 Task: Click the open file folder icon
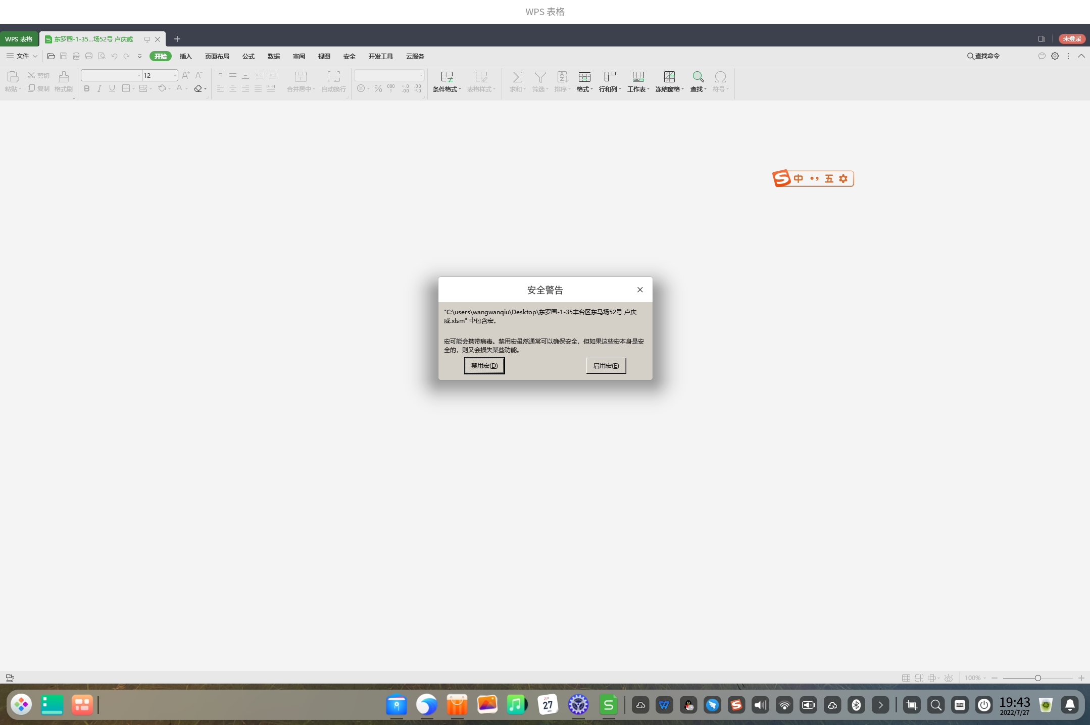[51, 56]
